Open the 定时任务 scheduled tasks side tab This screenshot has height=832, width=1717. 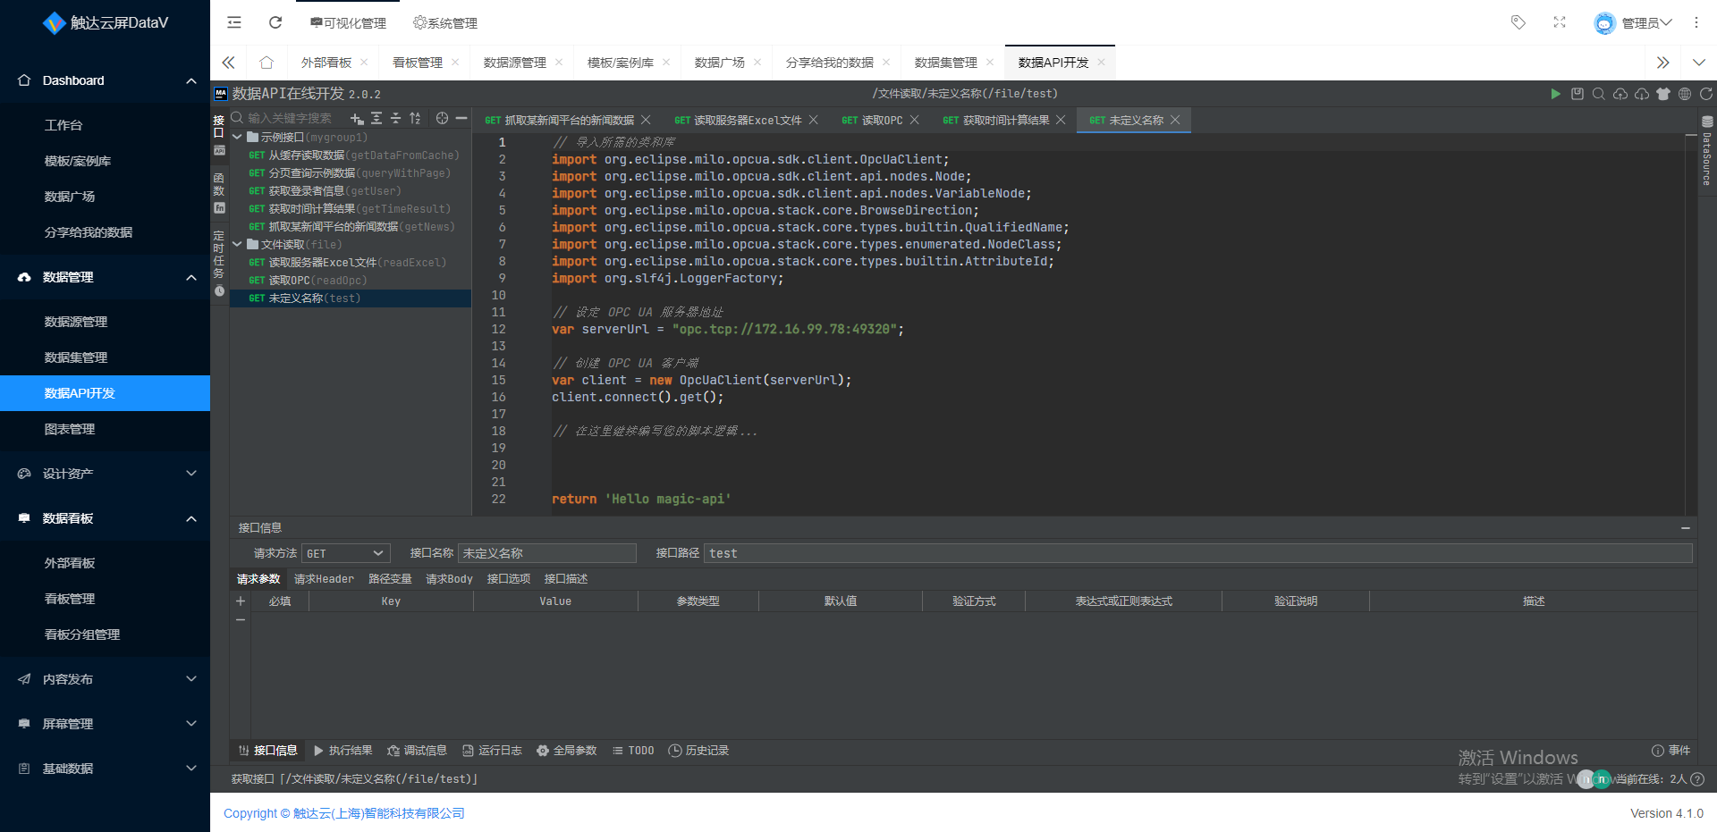click(x=219, y=264)
